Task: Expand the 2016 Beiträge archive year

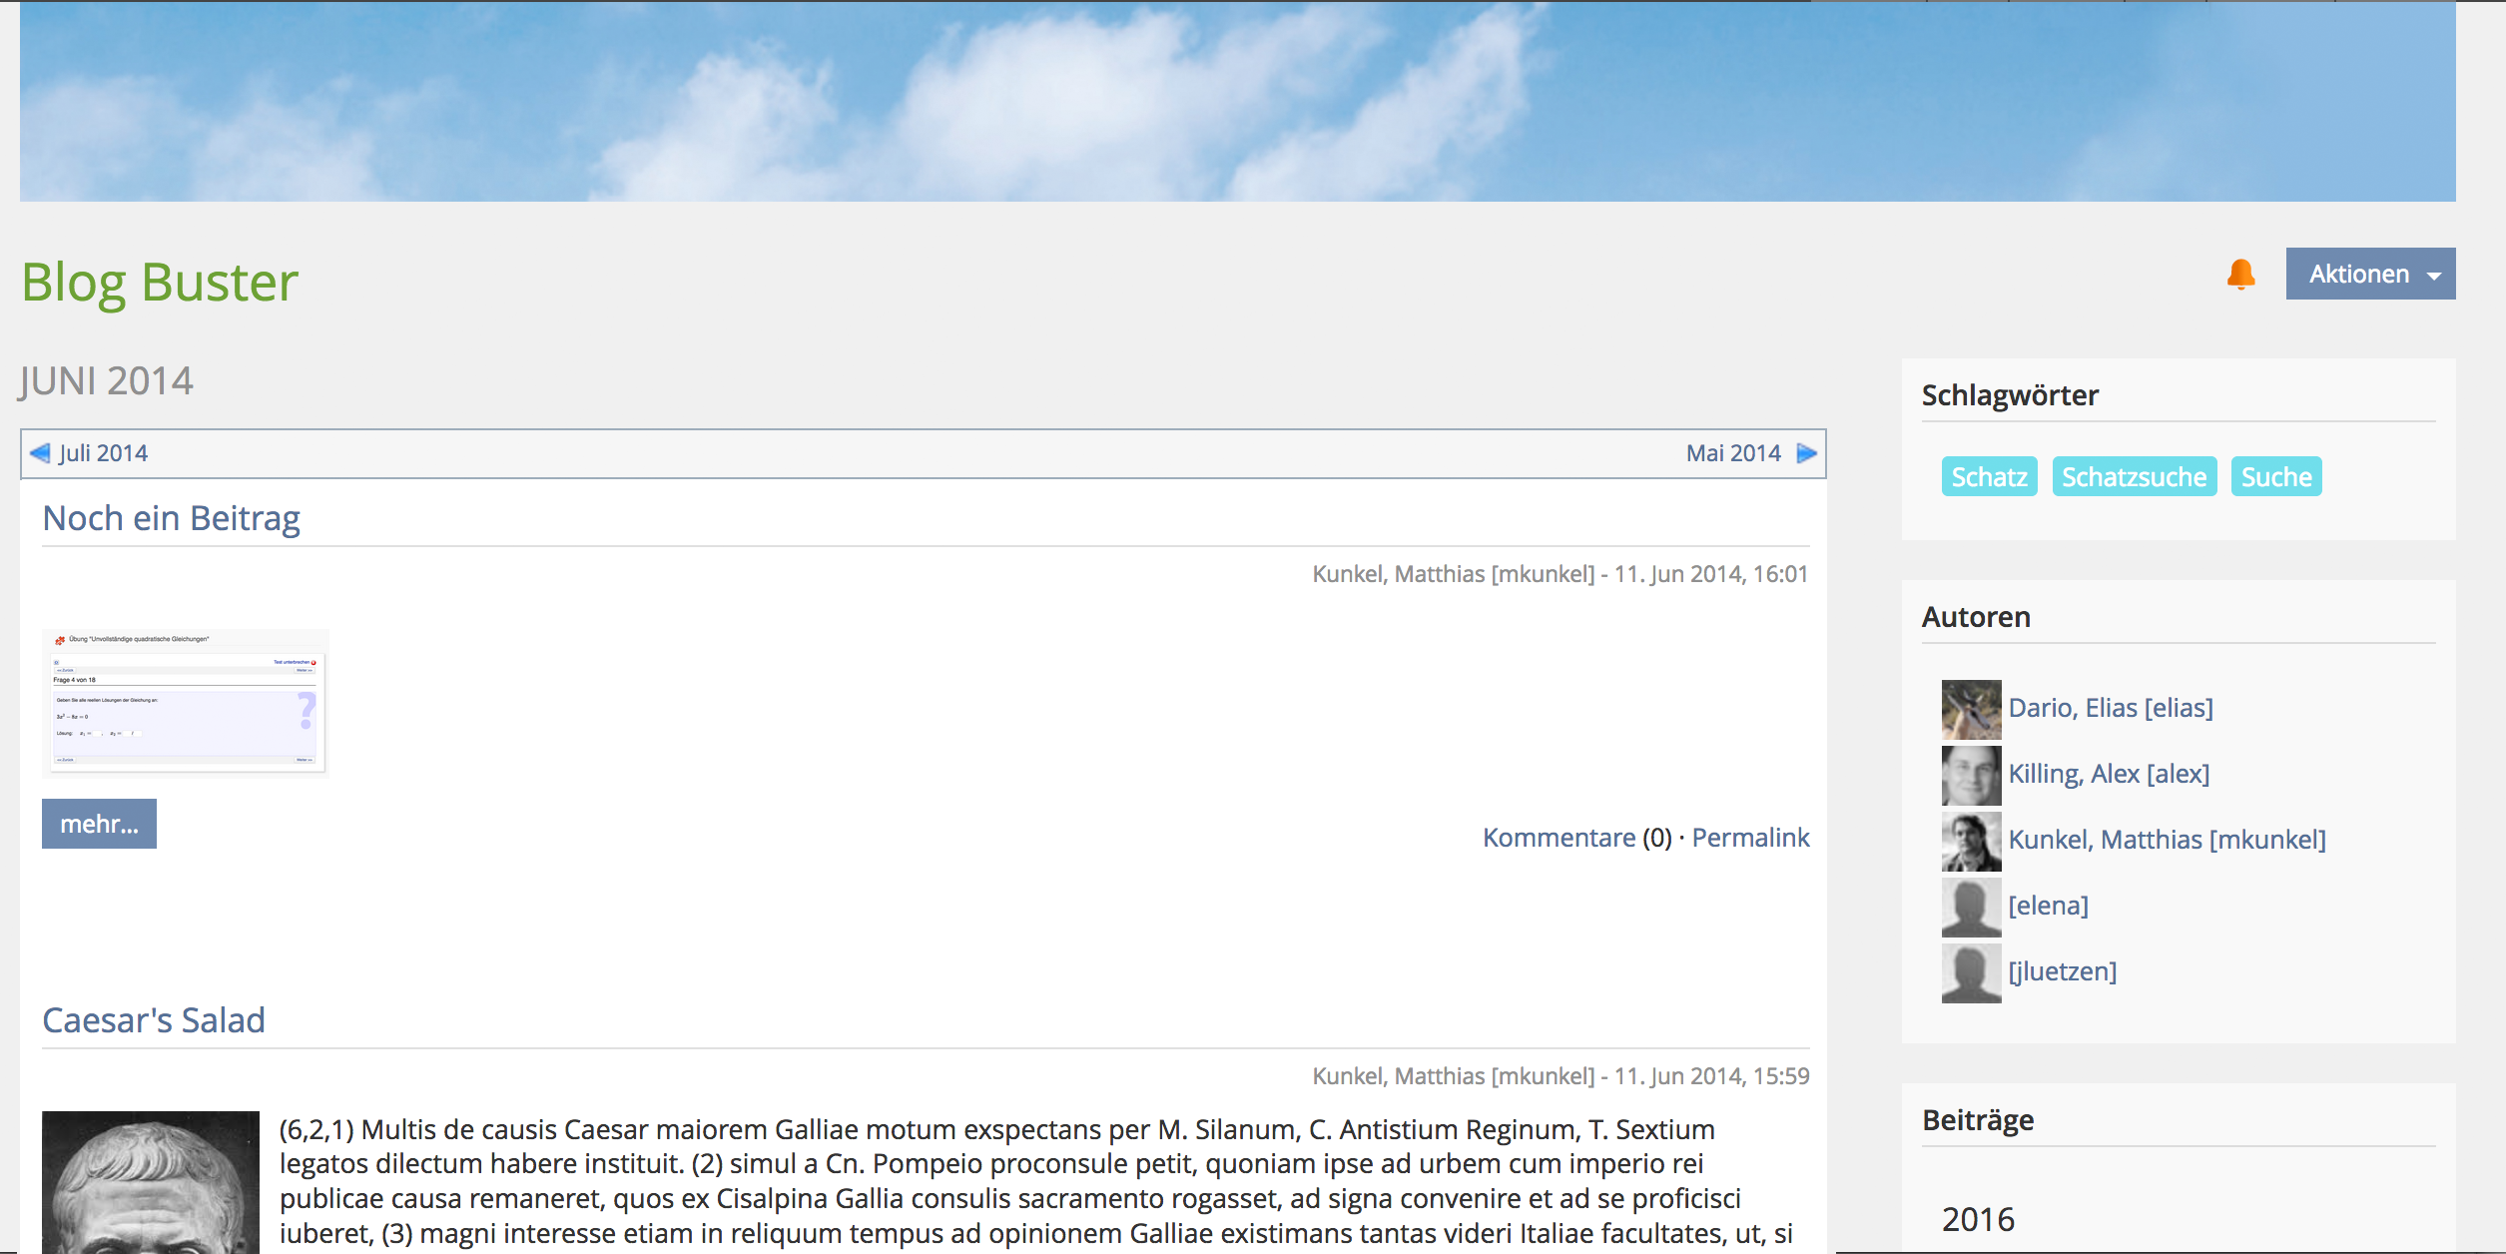Action: 1978,1219
